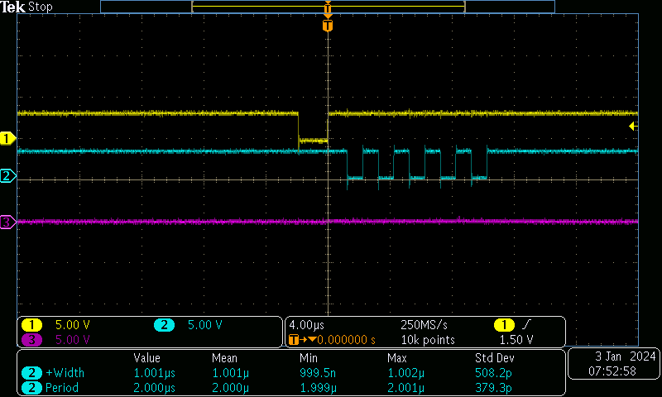Click the 10k points record length
Viewport: 662px width, 397px height.
pyautogui.click(x=428, y=340)
